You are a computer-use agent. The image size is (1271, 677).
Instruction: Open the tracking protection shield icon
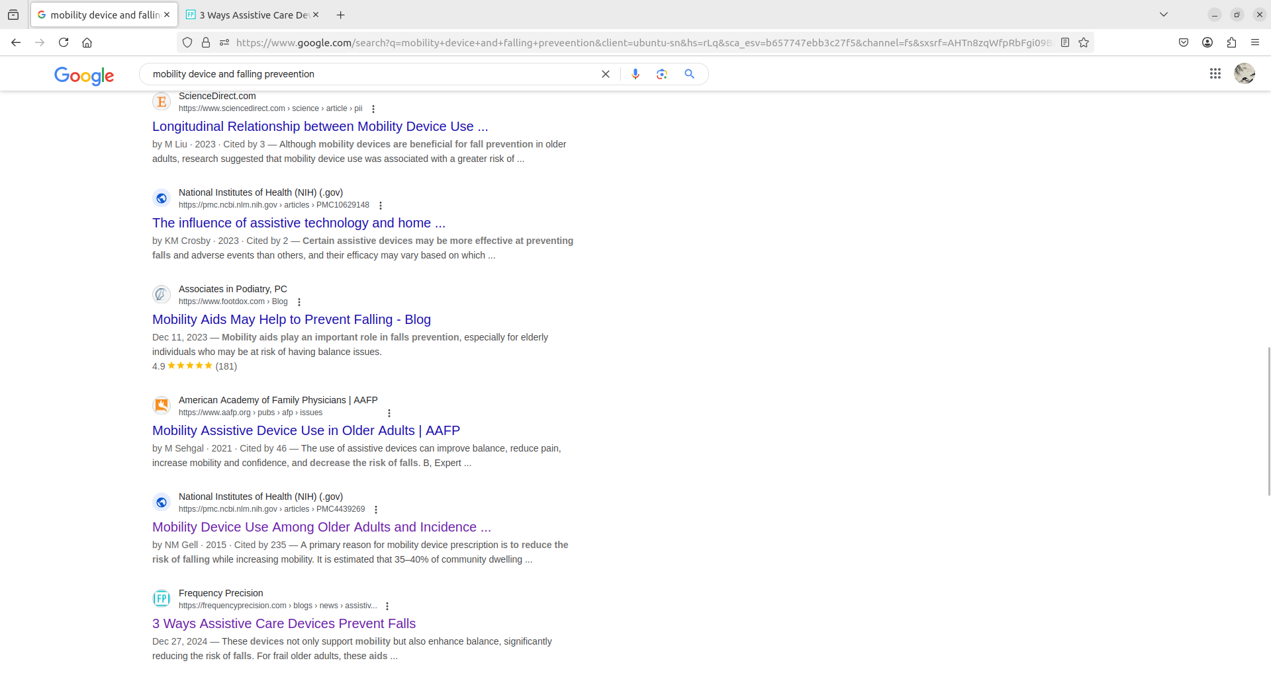[187, 42]
